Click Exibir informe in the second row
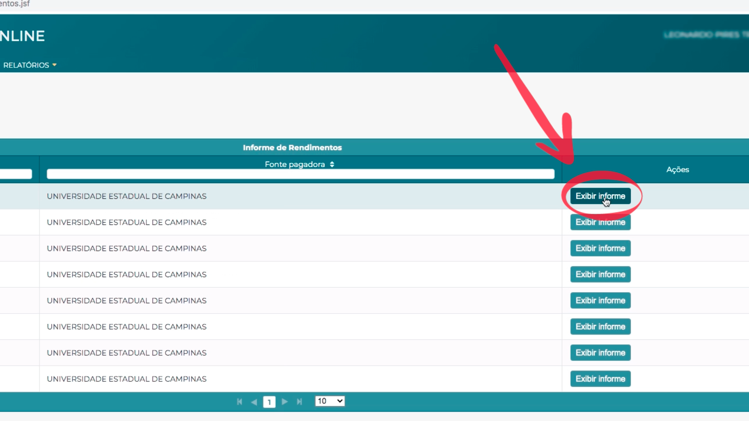The width and height of the screenshot is (749, 421). (600, 222)
